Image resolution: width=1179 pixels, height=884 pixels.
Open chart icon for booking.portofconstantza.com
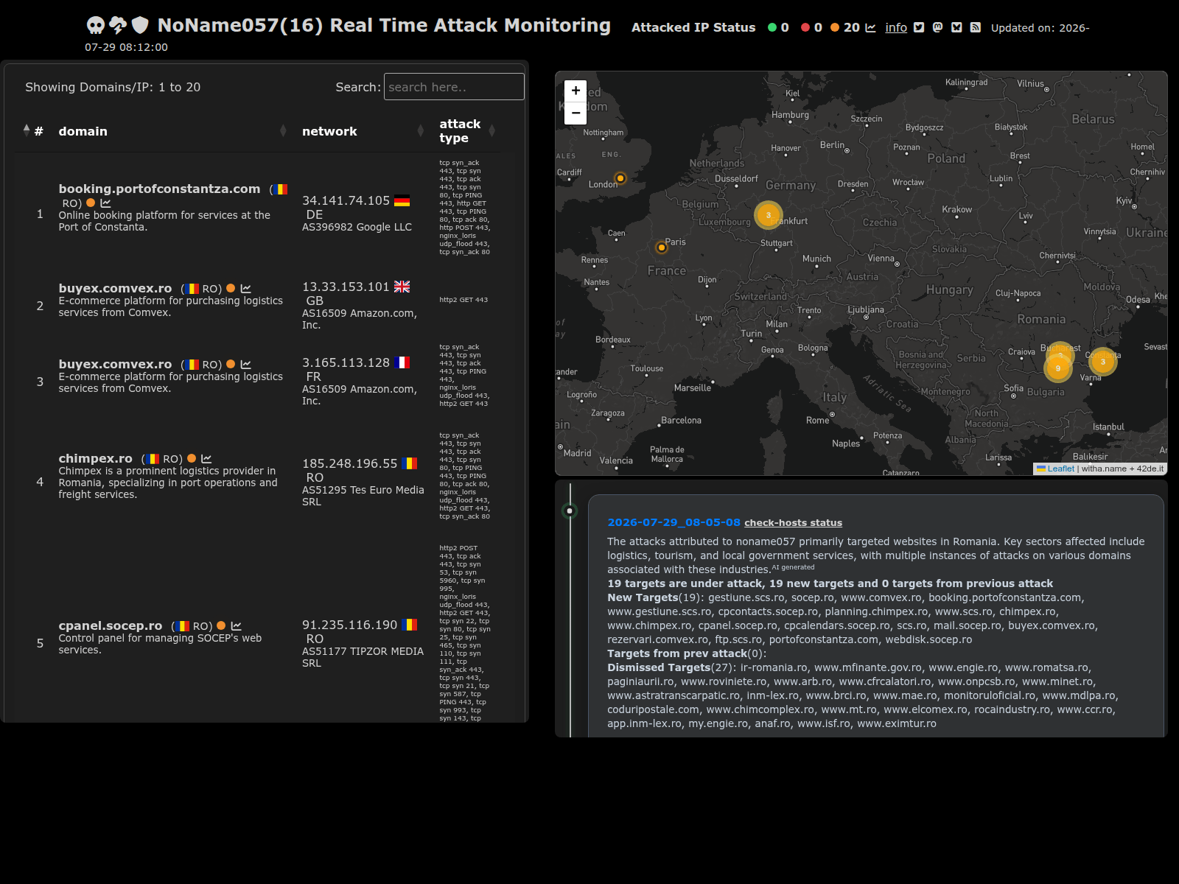(x=105, y=203)
